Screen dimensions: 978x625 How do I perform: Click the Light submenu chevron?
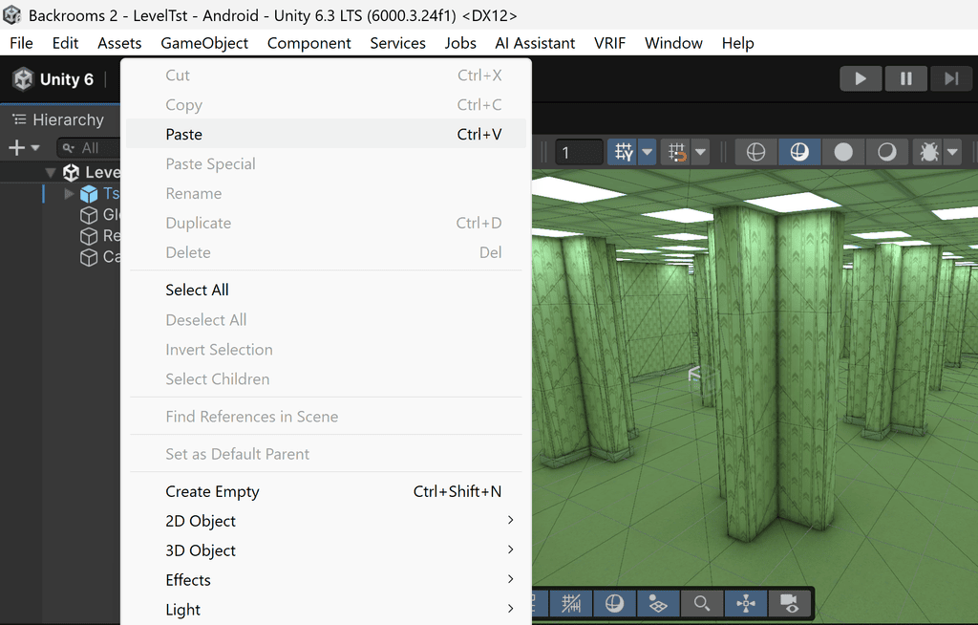coord(511,608)
